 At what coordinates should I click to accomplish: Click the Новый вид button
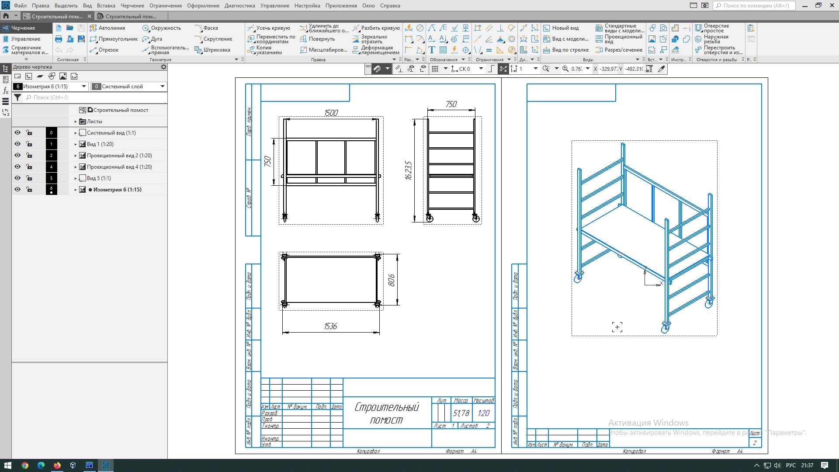coord(561,28)
